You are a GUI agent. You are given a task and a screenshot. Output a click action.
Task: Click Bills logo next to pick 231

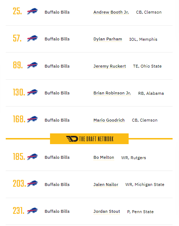(32, 211)
